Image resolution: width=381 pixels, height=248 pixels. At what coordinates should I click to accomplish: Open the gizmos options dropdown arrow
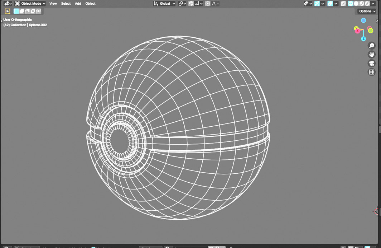(x=323, y=4)
